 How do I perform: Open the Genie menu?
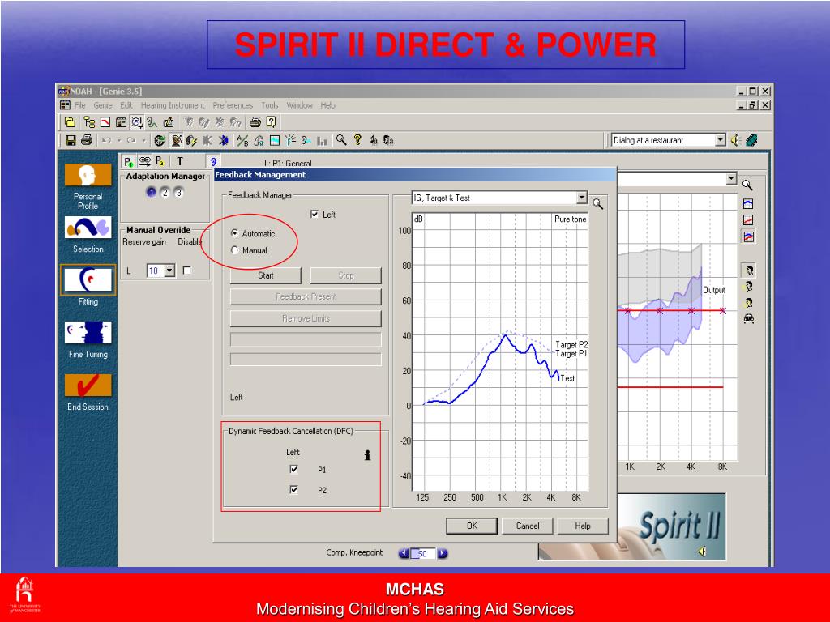pyautogui.click(x=103, y=105)
